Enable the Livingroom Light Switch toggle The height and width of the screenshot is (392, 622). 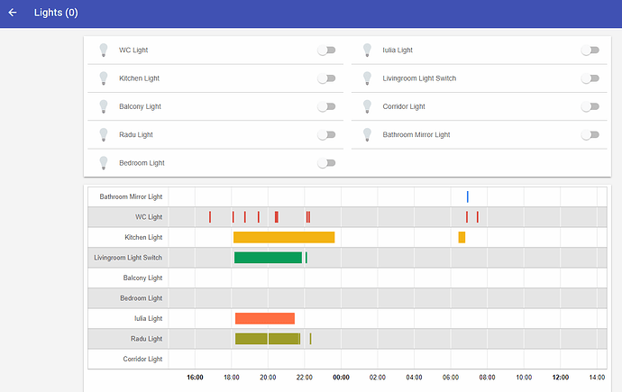pos(590,78)
